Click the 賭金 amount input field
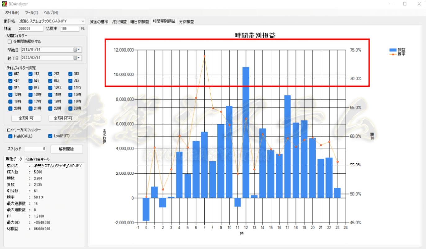Screen dimensions: 426x249 (30, 29)
